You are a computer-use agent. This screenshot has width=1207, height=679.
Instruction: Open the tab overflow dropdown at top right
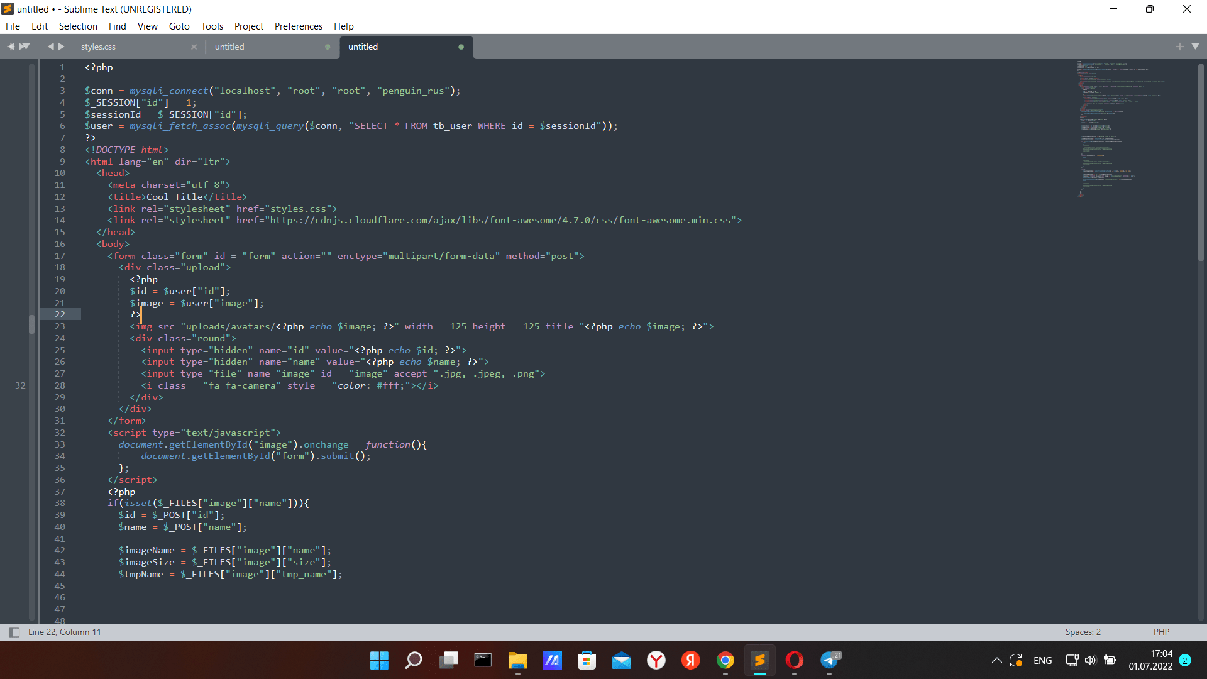[x=1196, y=46]
